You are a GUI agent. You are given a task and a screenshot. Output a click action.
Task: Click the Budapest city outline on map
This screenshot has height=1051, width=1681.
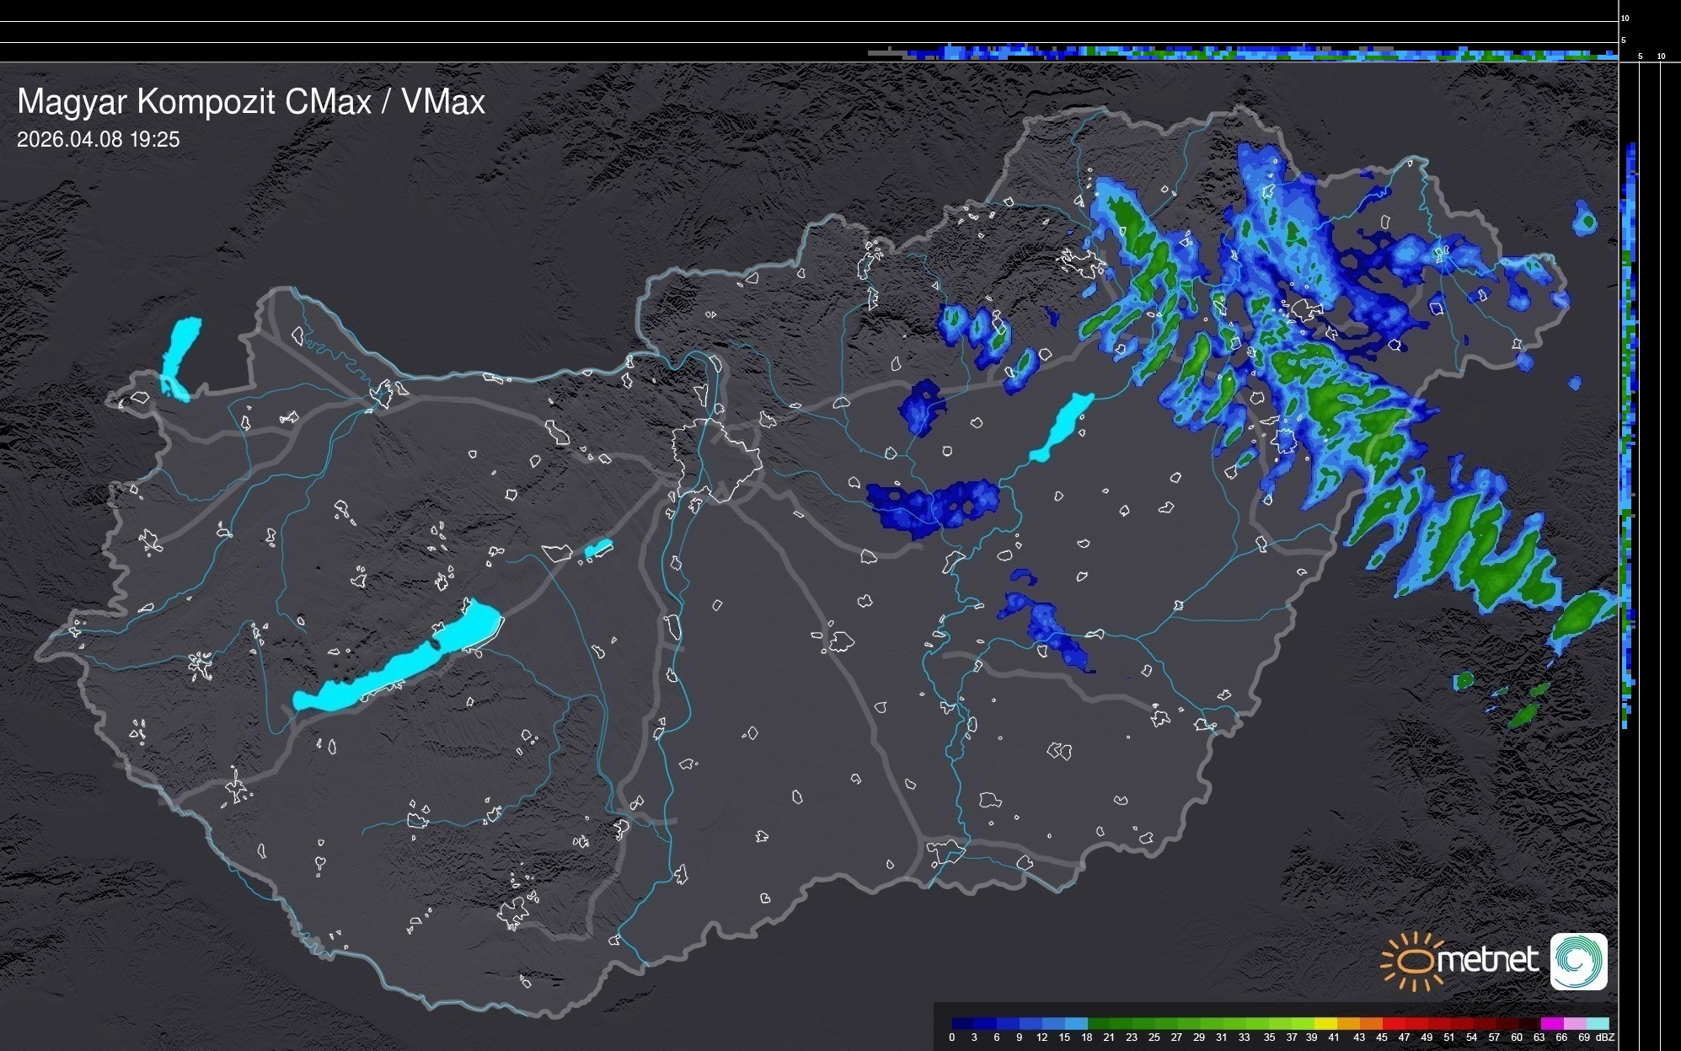pos(716,459)
